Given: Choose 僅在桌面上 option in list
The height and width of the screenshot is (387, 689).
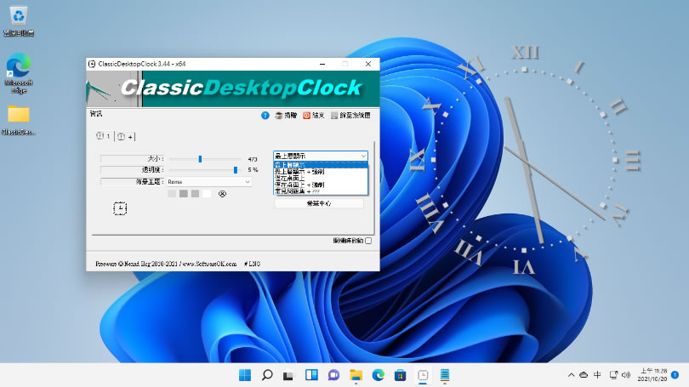Looking at the screenshot, I should point(321,179).
